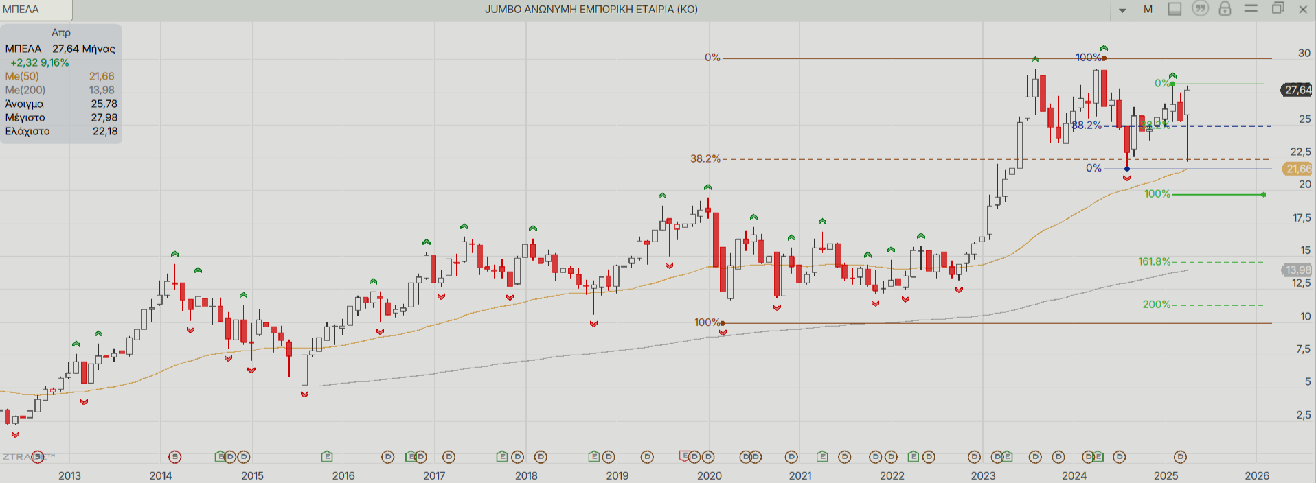
Task: Toggle the lower panel layout icon
Action: click(1175, 9)
